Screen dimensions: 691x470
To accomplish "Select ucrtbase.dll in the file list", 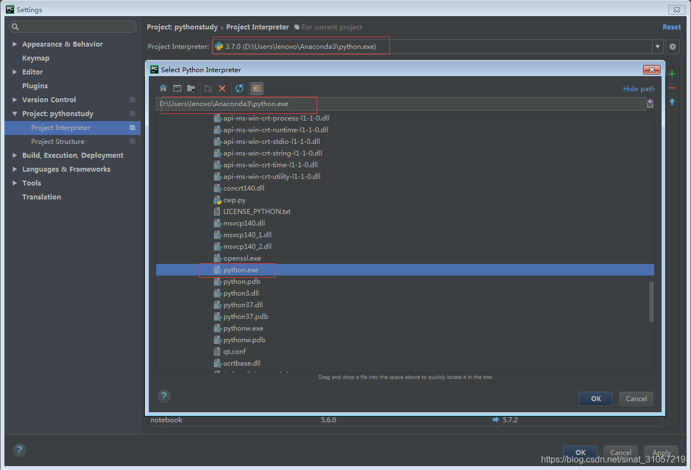I will pos(242,363).
